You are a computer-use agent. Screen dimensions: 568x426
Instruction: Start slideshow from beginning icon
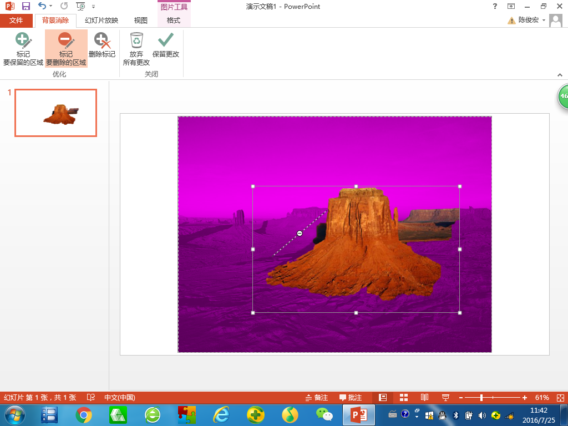80,6
